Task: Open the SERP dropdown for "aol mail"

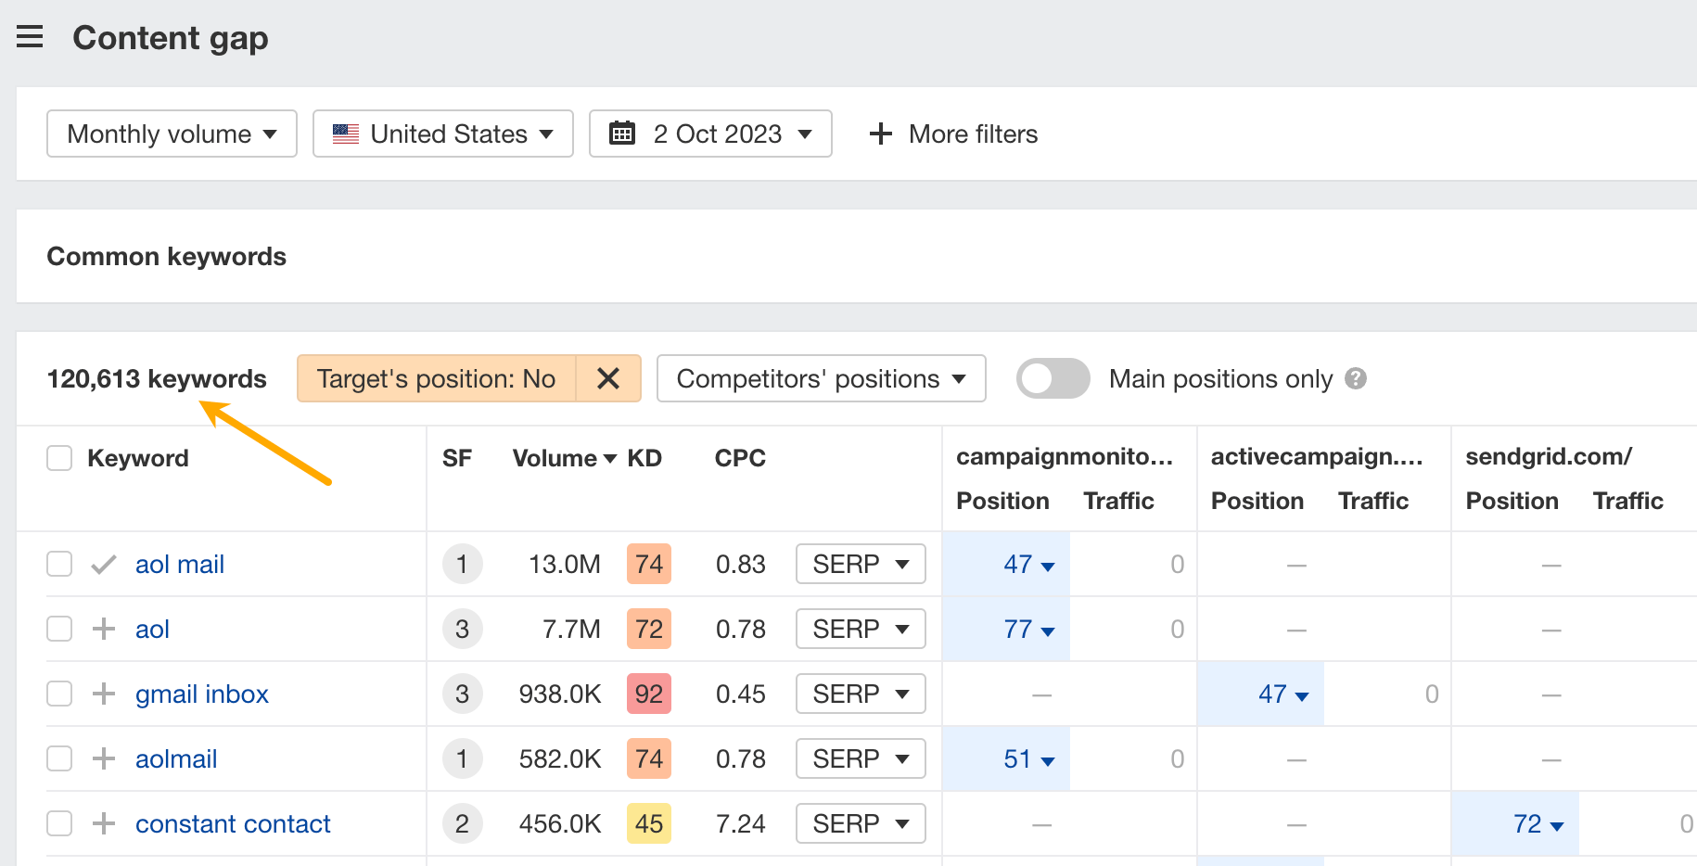Action: [860, 564]
